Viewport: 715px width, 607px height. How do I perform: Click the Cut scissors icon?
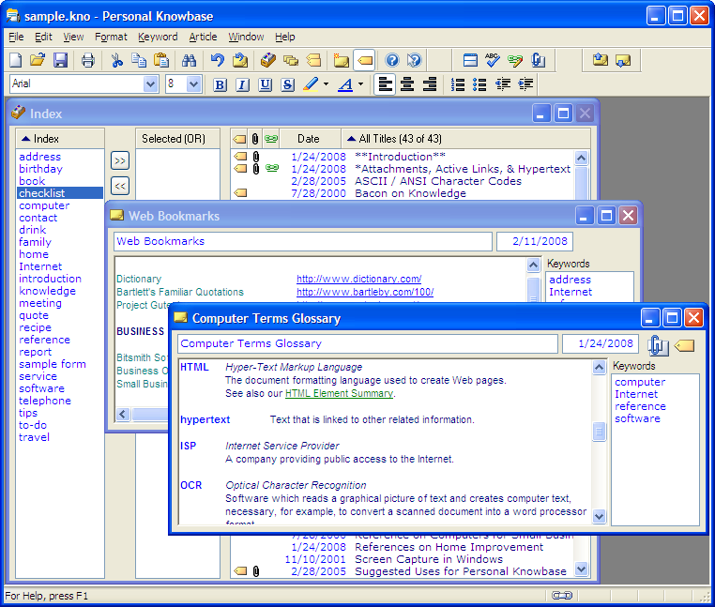[117, 61]
